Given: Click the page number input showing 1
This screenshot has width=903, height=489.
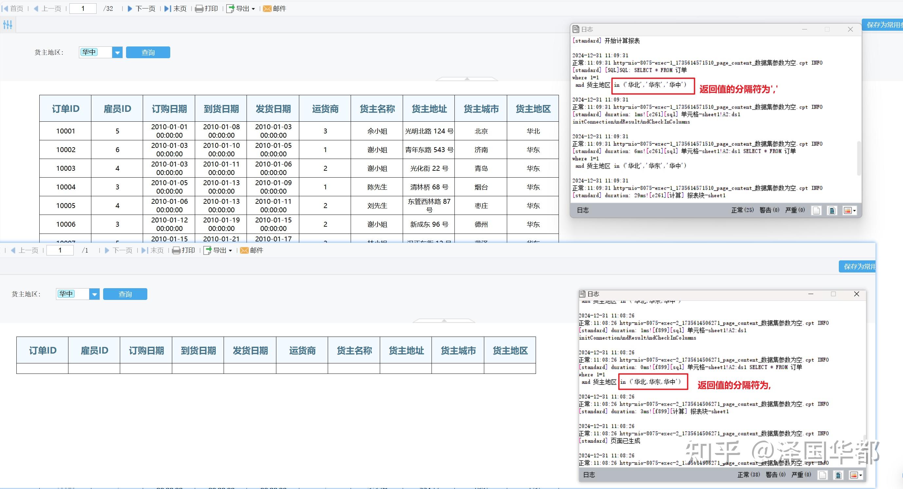Looking at the screenshot, I should [83, 9].
